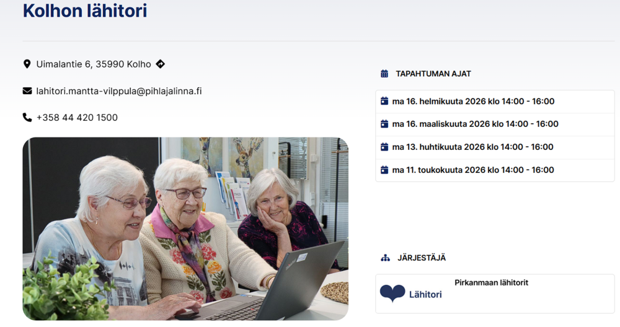Click the calendar icon next to Tapahtuman ajat

click(384, 74)
